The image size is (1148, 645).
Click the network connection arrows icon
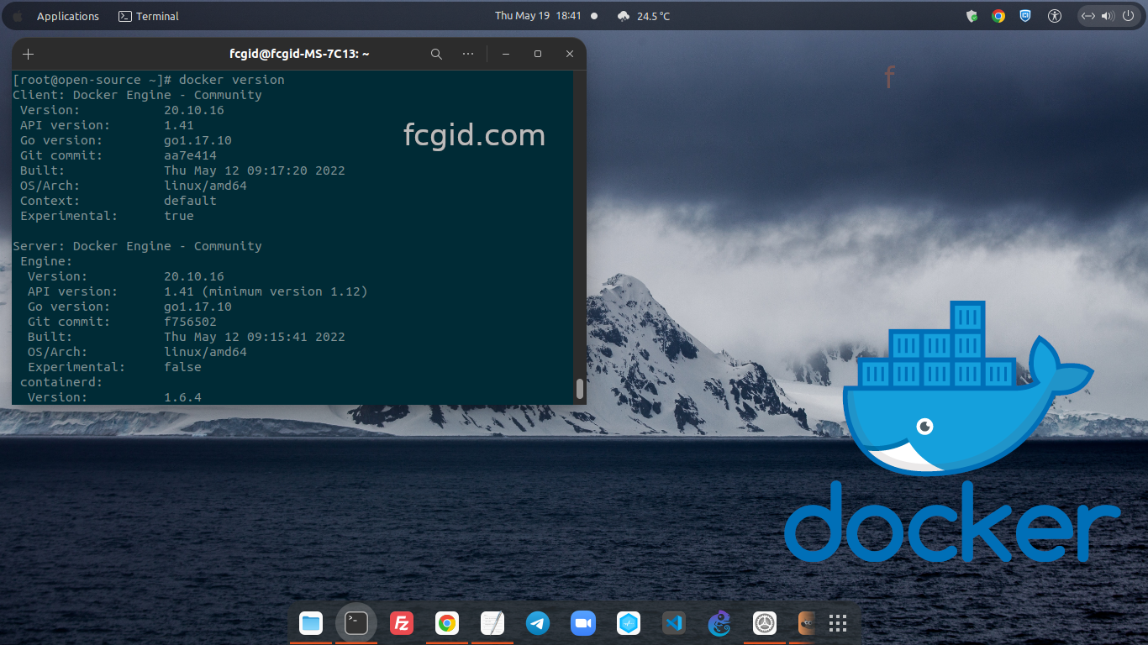pos(1088,16)
